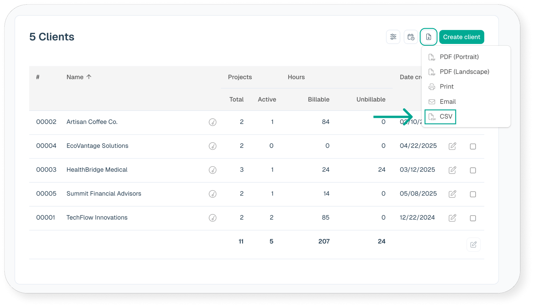
Task: Edit the EcoVantage Solutions client entry
Action: click(452, 146)
